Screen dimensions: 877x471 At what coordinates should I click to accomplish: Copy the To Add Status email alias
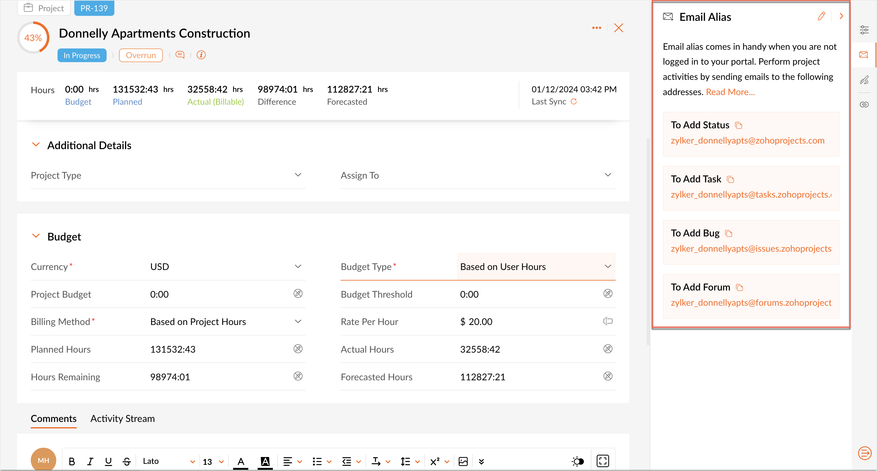tap(738, 126)
